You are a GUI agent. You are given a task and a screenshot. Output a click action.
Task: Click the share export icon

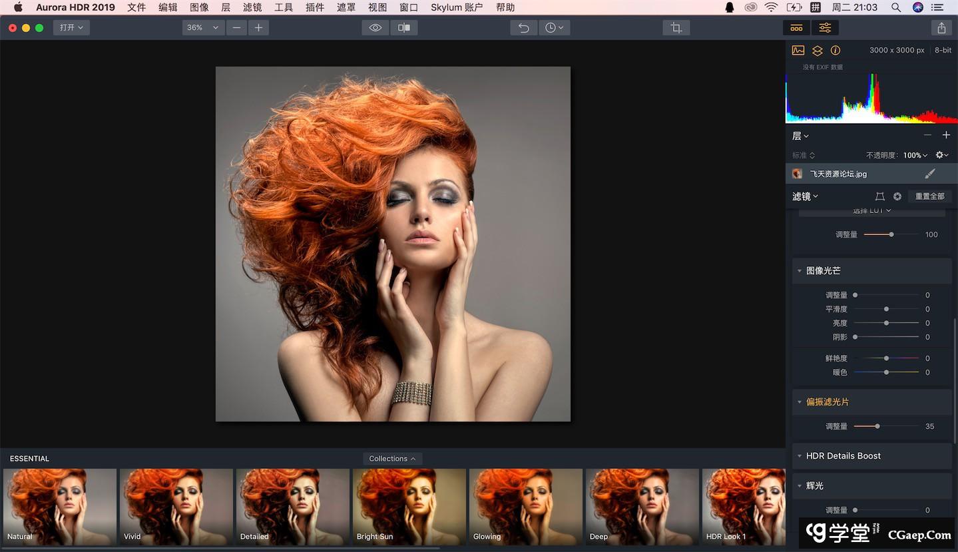pyautogui.click(x=941, y=28)
